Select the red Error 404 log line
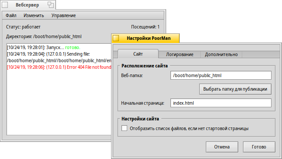 point(59,67)
